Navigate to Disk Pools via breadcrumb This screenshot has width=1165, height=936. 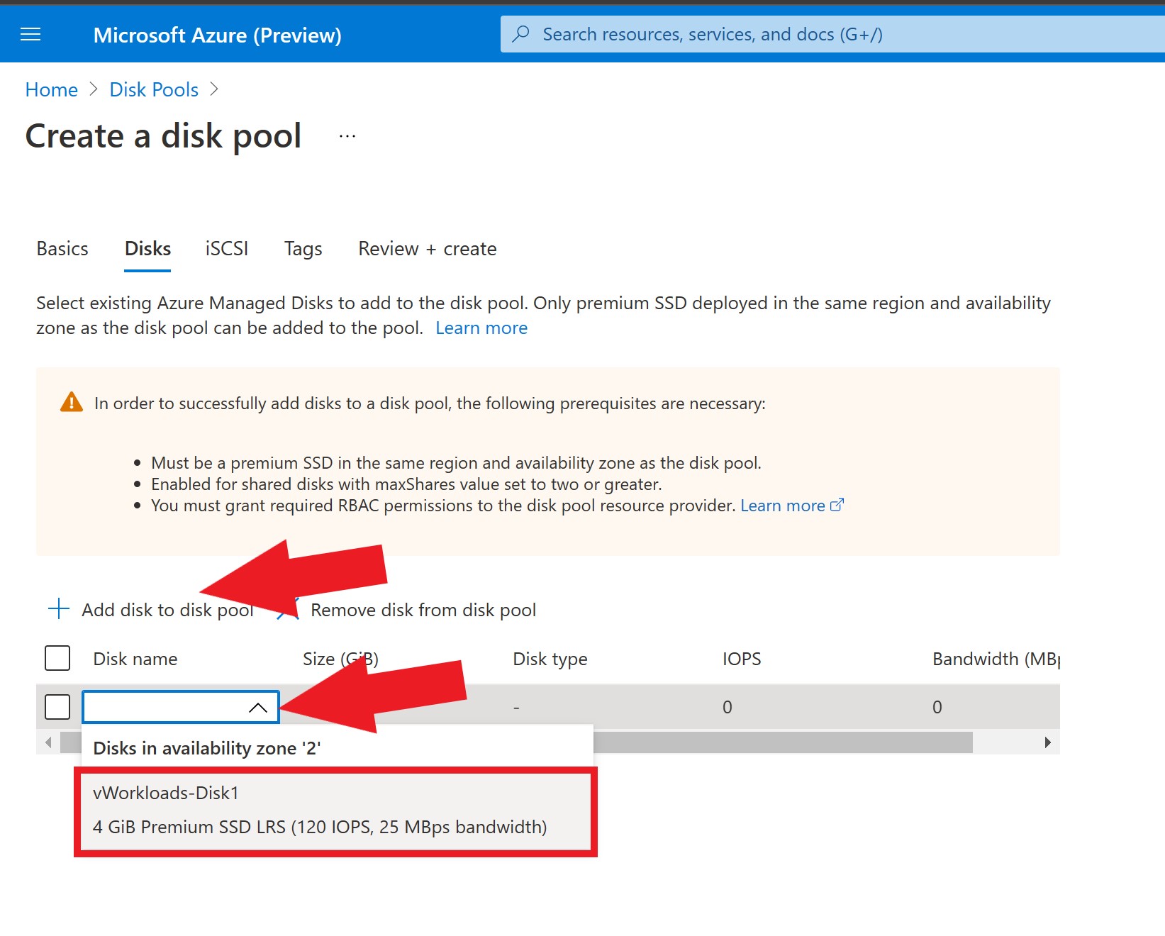pos(153,89)
